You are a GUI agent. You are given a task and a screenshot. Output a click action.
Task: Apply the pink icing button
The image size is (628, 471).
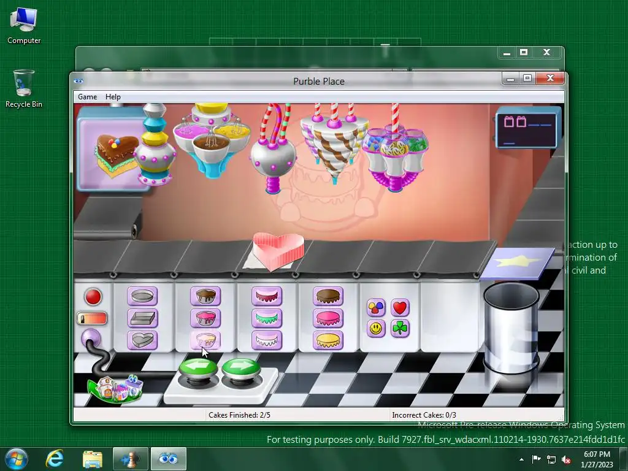[328, 318]
